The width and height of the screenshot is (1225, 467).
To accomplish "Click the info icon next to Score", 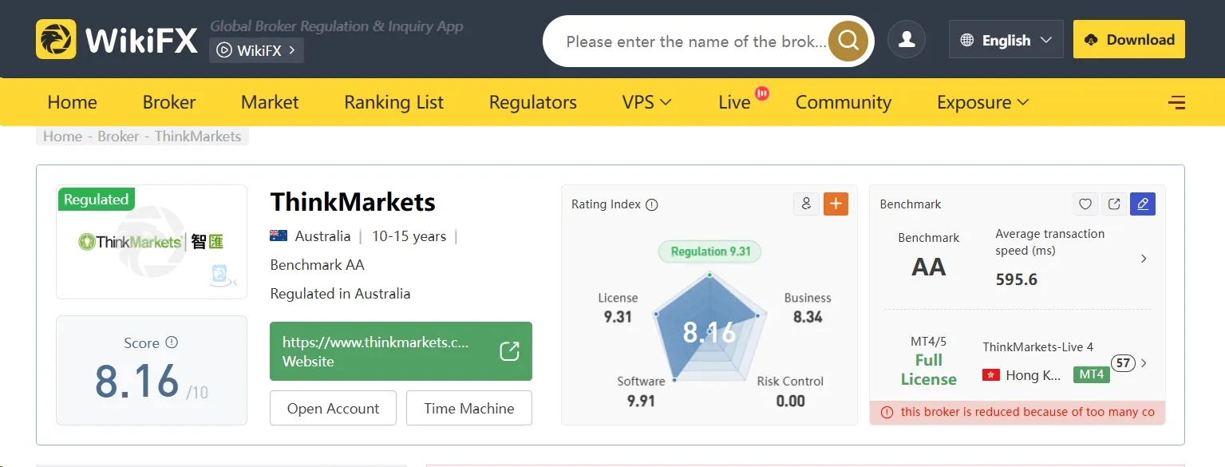I will coord(172,342).
